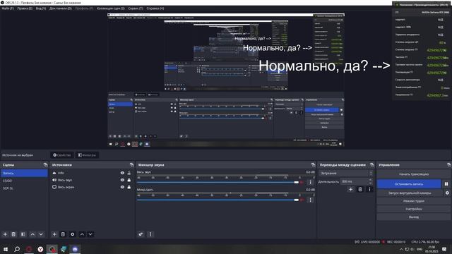Move scene up in Scenes toolbar
Viewport: 452px width, 254px height.
click(x=32, y=234)
